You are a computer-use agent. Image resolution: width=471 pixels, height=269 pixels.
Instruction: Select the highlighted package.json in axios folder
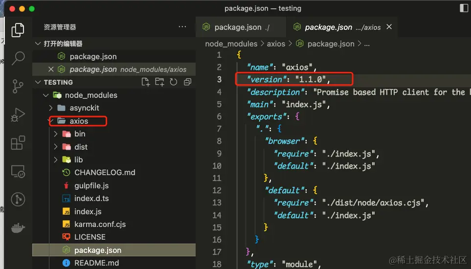(x=114, y=250)
